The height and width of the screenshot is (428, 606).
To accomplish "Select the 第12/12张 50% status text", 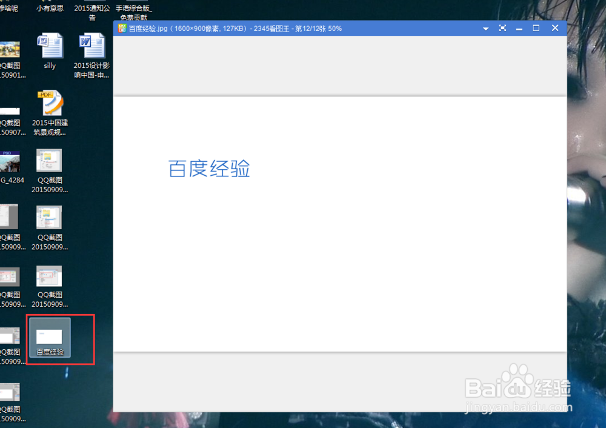I will (317, 27).
